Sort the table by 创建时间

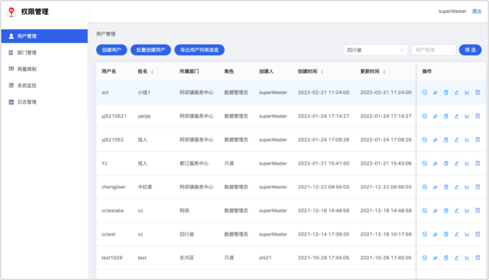click(x=322, y=72)
